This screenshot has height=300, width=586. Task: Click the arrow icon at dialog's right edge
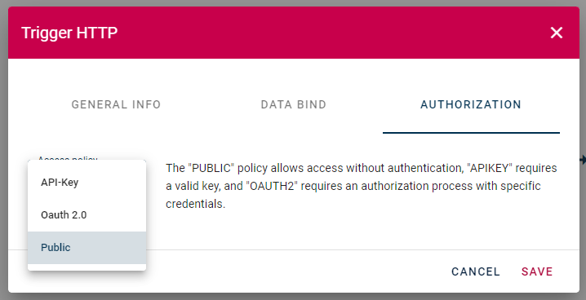pyautogui.click(x=583, y=160)
